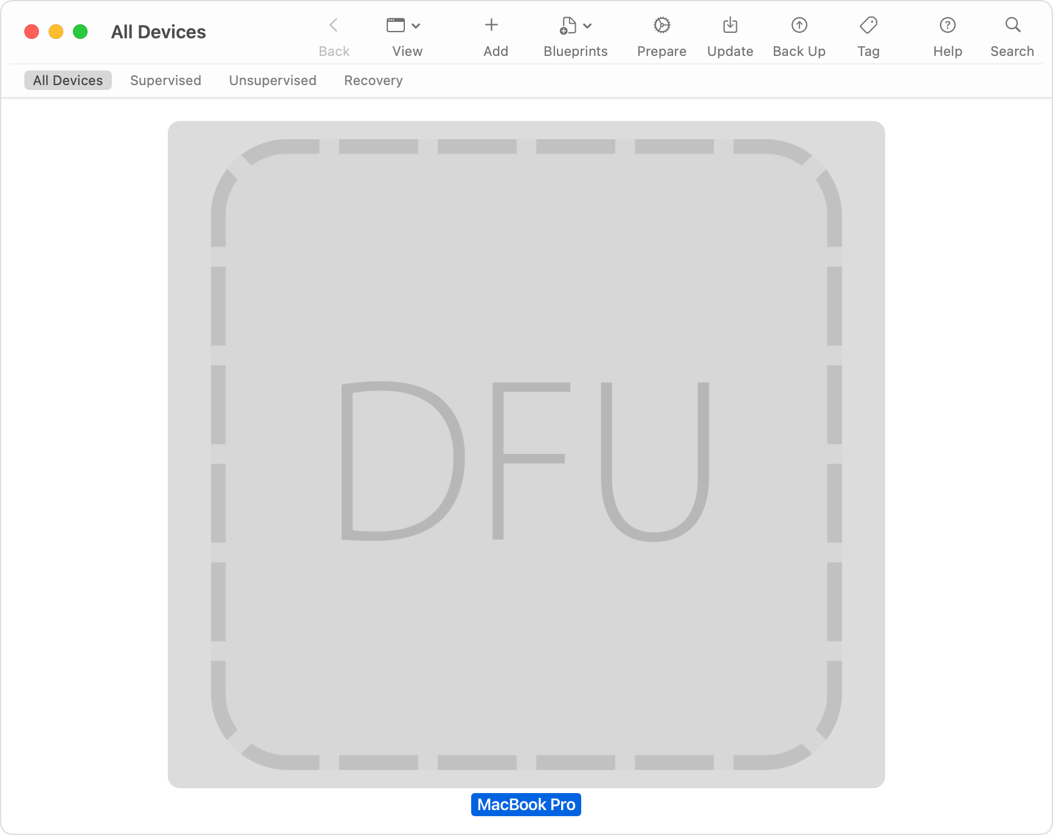The height and width of the screenshot is (835, 1053).
Task: Close the All Devices window
Action: click(32, 32)
